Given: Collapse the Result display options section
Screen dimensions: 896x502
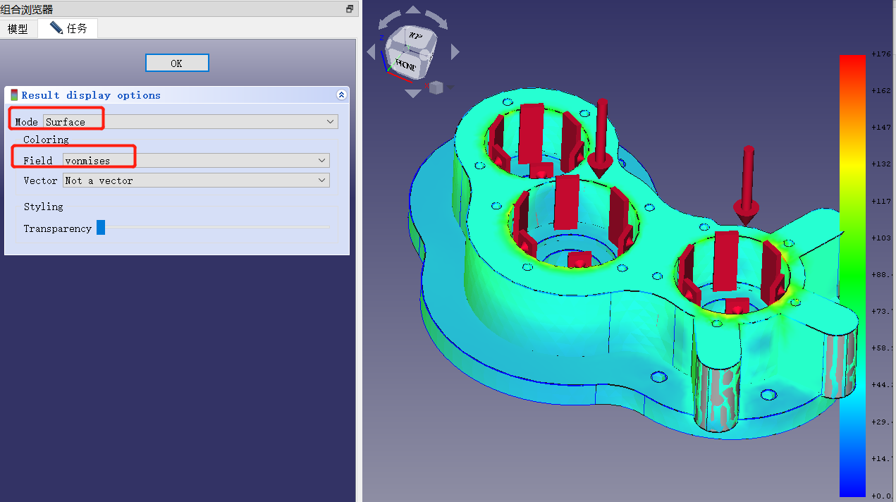Looking at the screenshot, I should [341, 94].
